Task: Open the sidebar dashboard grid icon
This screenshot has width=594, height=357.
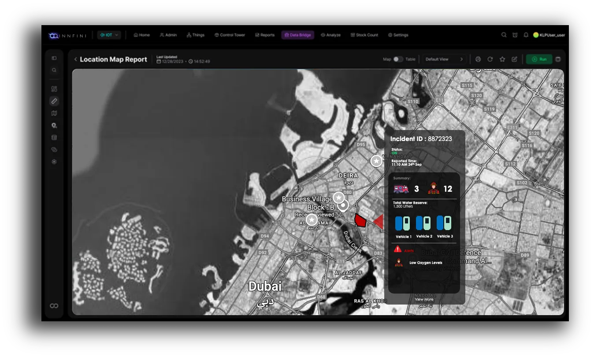Action: pos(54,89)
